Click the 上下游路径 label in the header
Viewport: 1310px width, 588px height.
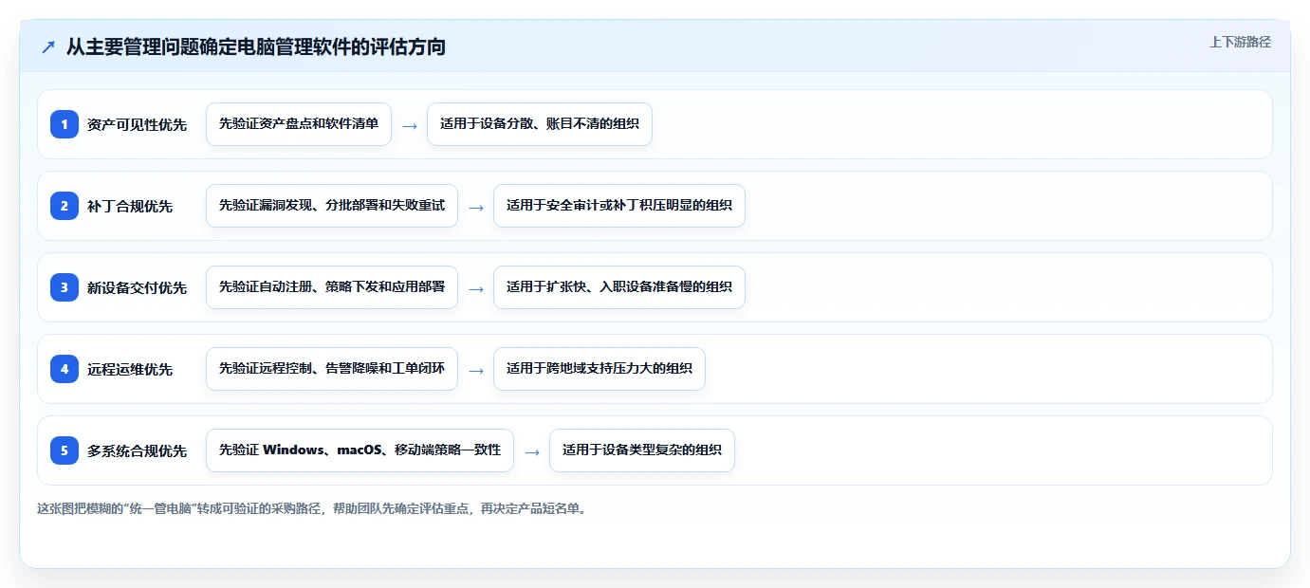coord(1240,42)
